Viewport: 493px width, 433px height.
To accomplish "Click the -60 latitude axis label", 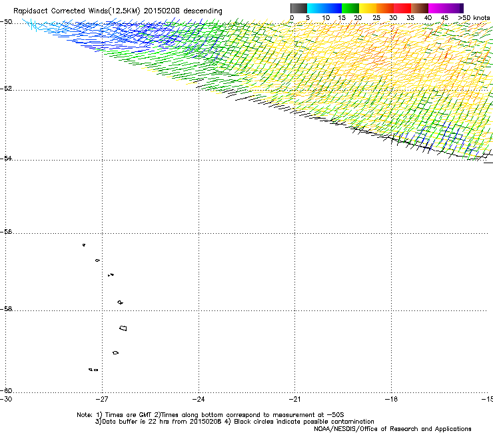I will [x=6, y=390].
